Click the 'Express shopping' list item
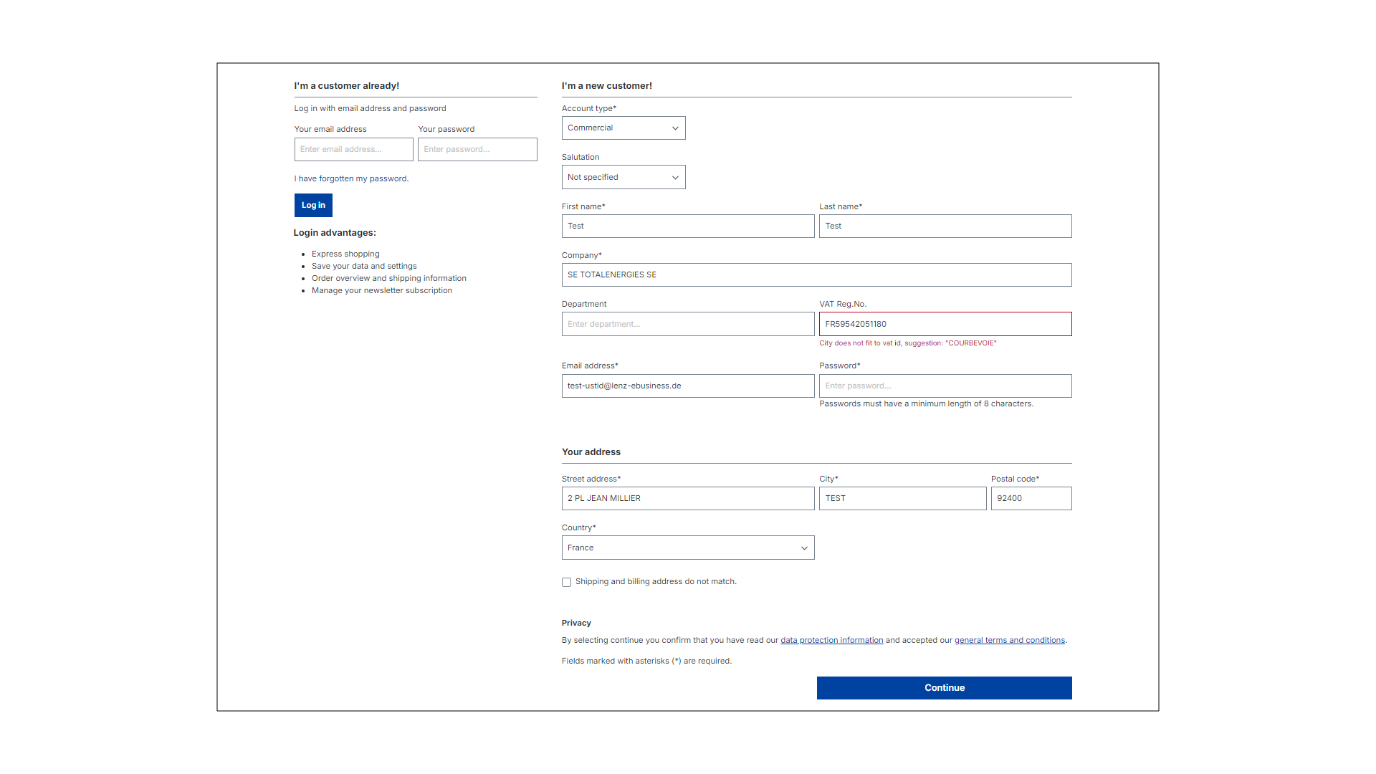 [x=345, y=254]
